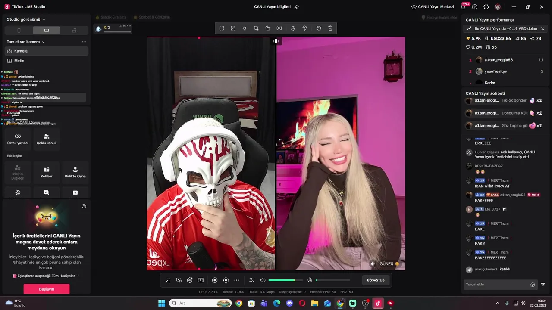Click the AI shield icon in the bottom bar
The height and width of the screenshot is (310, 552).
pos(190,280)
